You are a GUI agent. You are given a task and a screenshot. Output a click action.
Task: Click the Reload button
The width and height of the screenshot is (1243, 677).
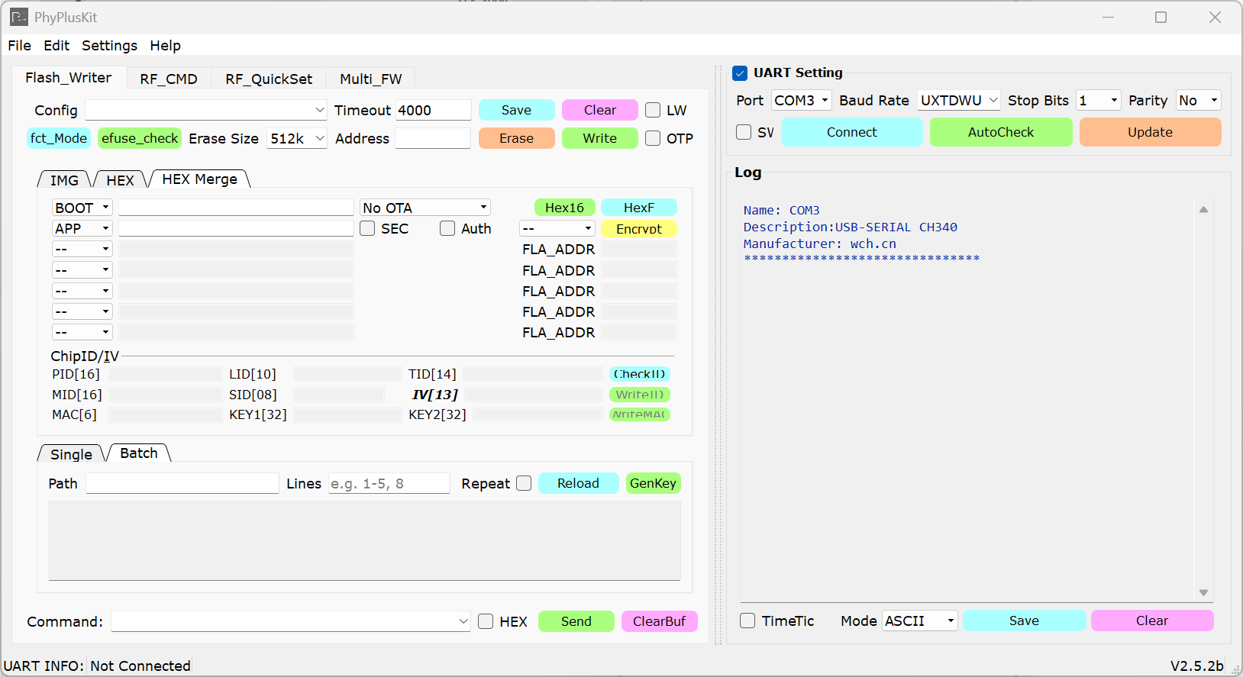coord(578,483)
